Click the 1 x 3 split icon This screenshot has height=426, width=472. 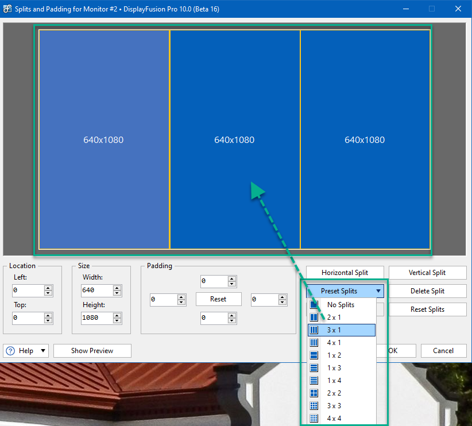(x=314, y=368)
